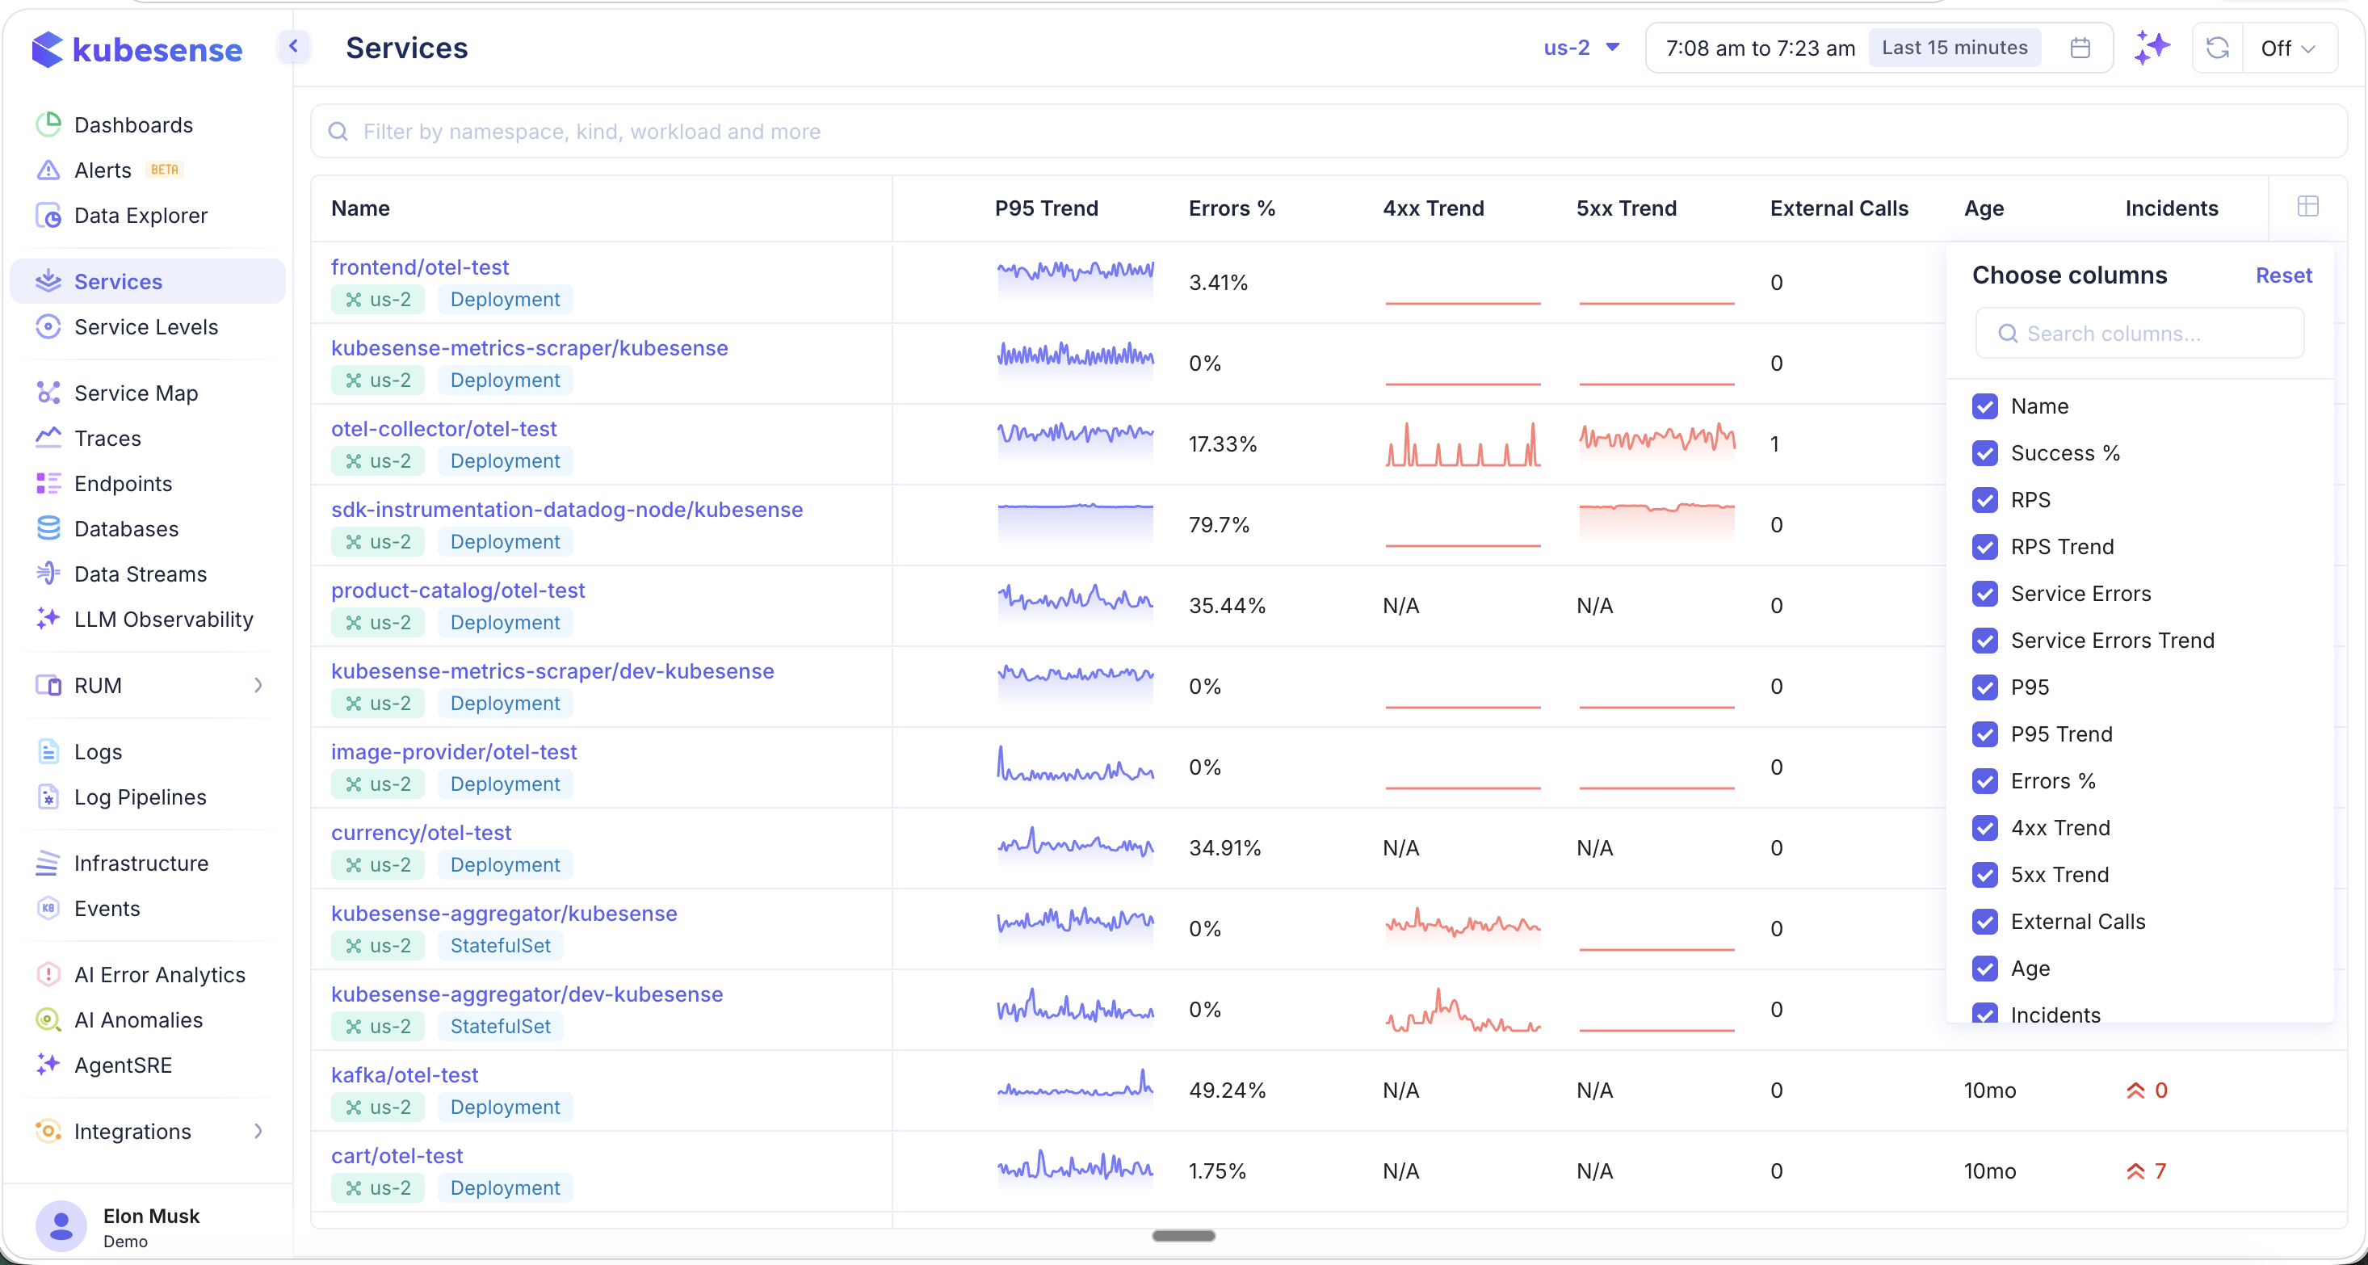Open the Databases section

point(124,528)
